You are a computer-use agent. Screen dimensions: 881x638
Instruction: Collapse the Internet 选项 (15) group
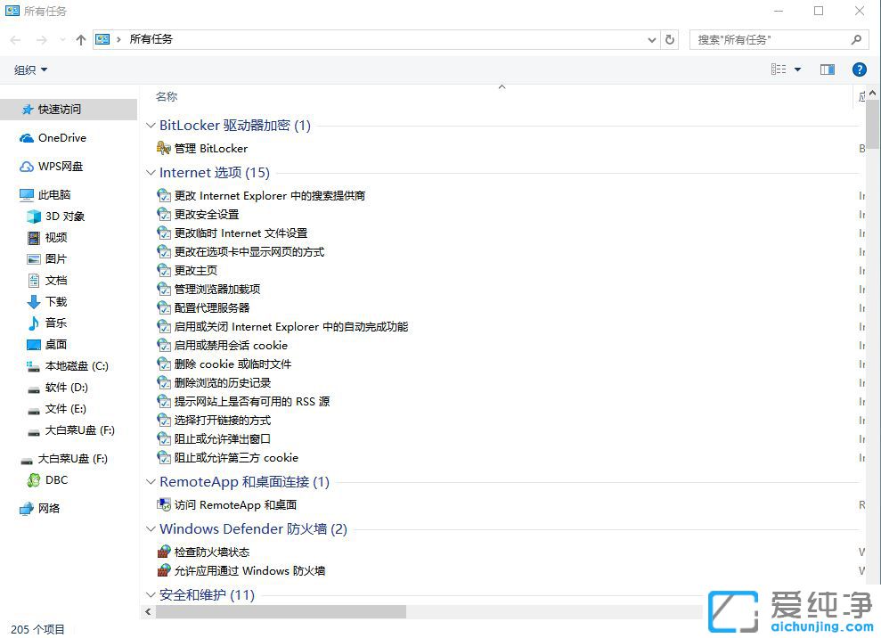149,172
